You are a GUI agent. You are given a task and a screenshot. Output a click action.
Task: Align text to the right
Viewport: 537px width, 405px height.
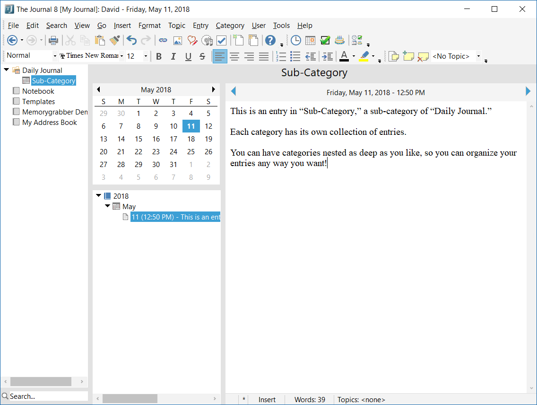(x=249, y=56)
